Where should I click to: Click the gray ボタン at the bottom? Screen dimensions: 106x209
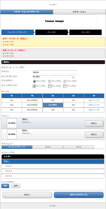coord(27,195)
